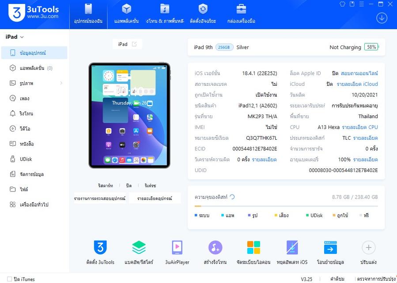
Task: Switch to the แอพพลิเคชั่น apps tab
Action: (x=126, y=14)
